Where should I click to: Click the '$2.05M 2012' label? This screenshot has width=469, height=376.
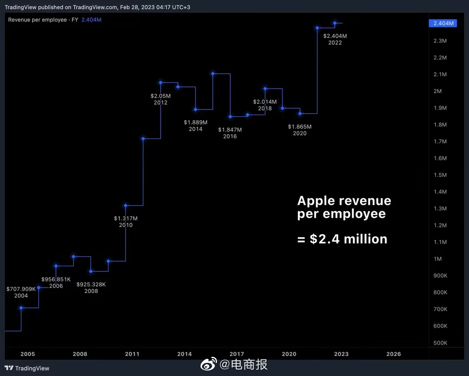[161, 99]
